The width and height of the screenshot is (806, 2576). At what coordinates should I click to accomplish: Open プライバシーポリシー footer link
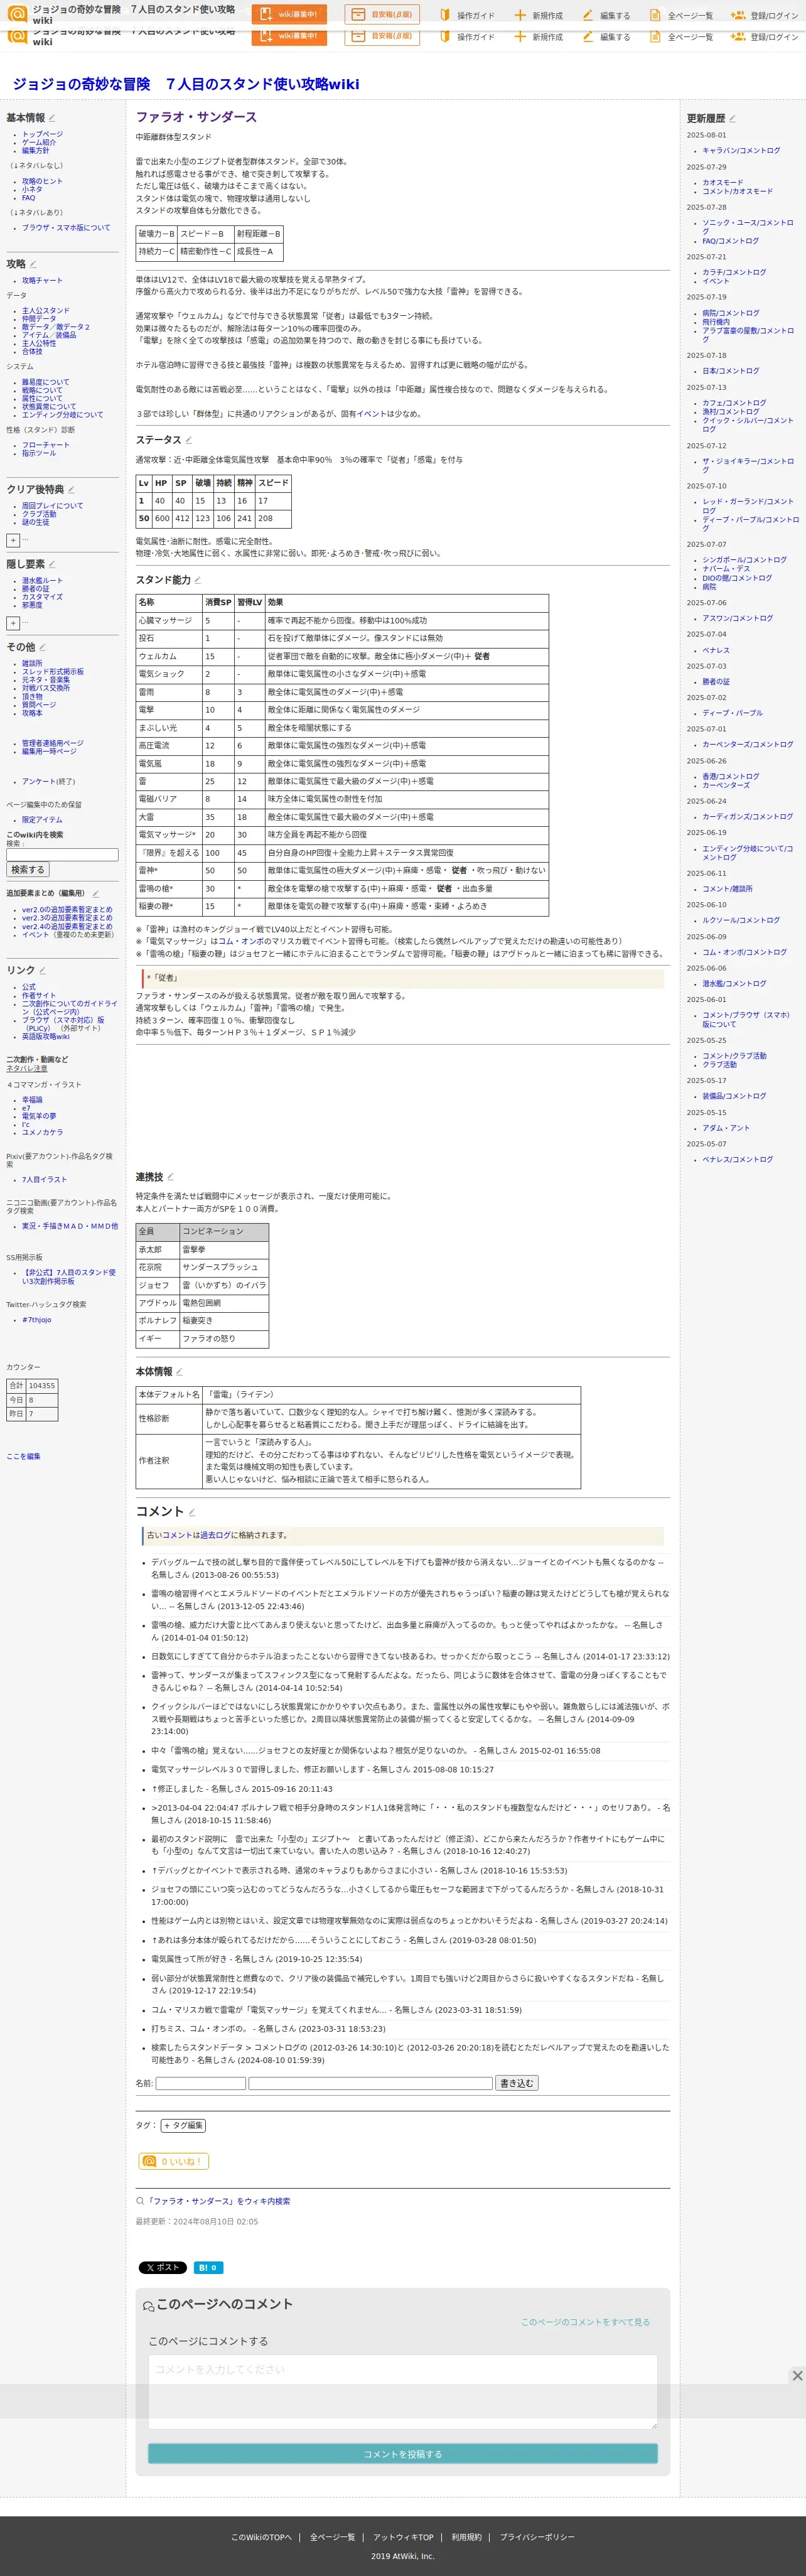(x=537, y=2537)
